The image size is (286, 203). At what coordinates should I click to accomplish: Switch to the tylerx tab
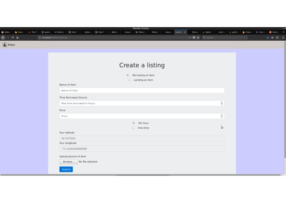86,32
